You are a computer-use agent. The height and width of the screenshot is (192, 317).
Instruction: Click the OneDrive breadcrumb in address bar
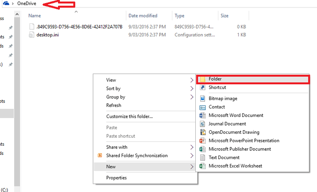coord(27,4)
